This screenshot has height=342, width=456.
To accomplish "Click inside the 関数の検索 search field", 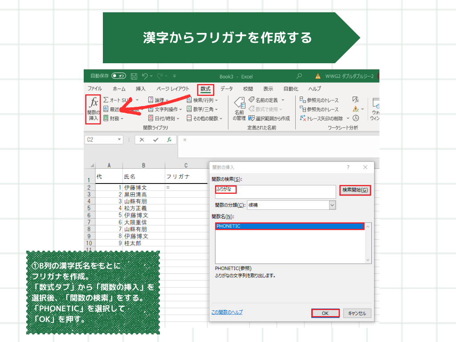I will click(275, 191).
